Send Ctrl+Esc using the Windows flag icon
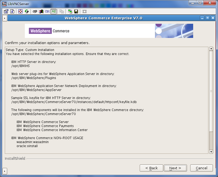The height and width of the screenshot is (177, 218). 41,11
